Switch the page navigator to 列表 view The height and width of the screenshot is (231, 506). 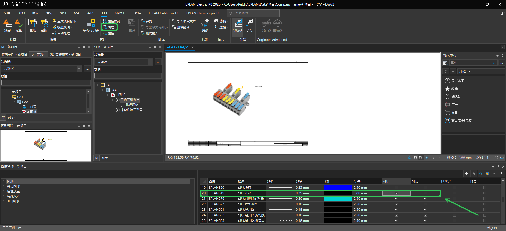[11, 117]
